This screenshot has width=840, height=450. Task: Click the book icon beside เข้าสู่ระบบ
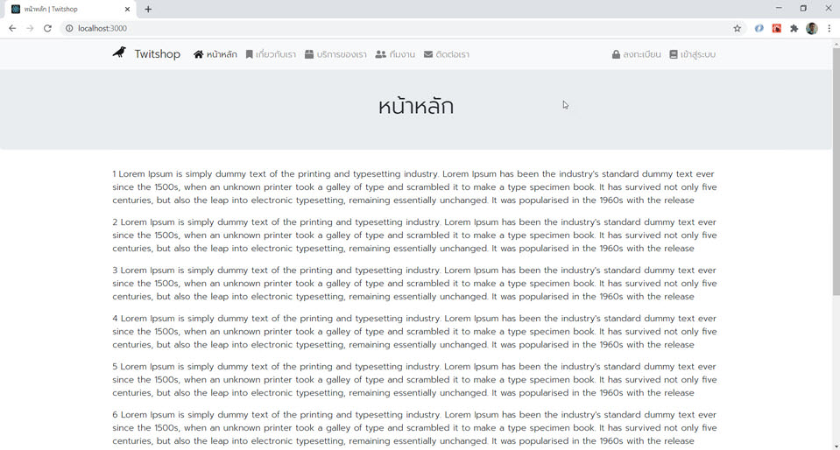[x=674, y=54]
